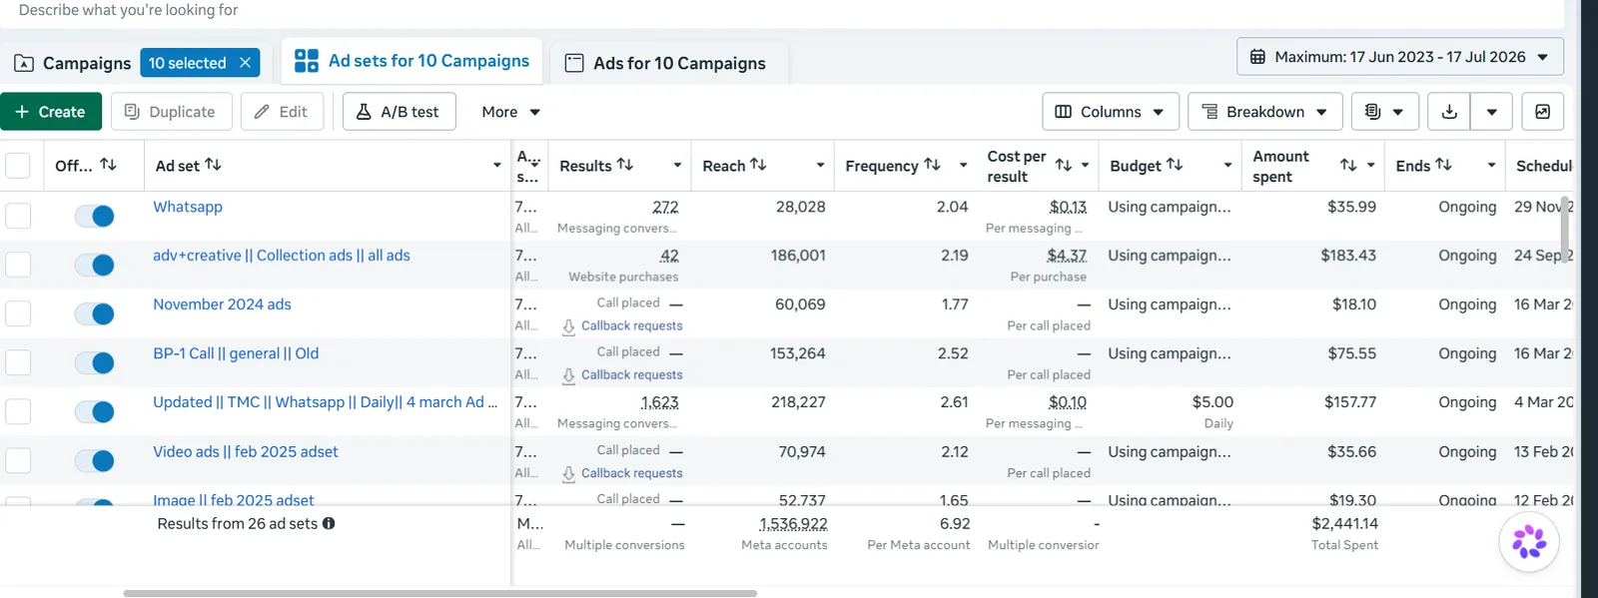The image size is (1598, 598).
Task: Sort by Budget column arrows
Action: tap(1175, 165)
